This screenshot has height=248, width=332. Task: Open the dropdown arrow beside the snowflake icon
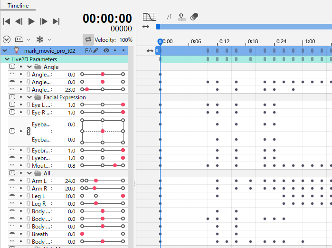coord(49,39)
